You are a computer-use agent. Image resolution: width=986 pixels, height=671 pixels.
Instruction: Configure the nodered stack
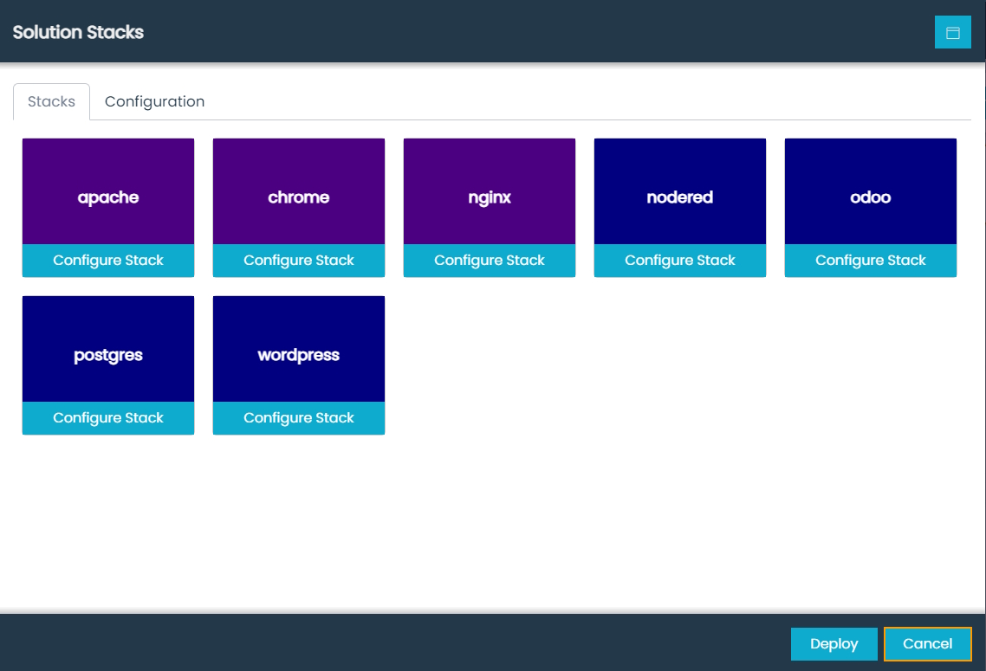point(679,260)
